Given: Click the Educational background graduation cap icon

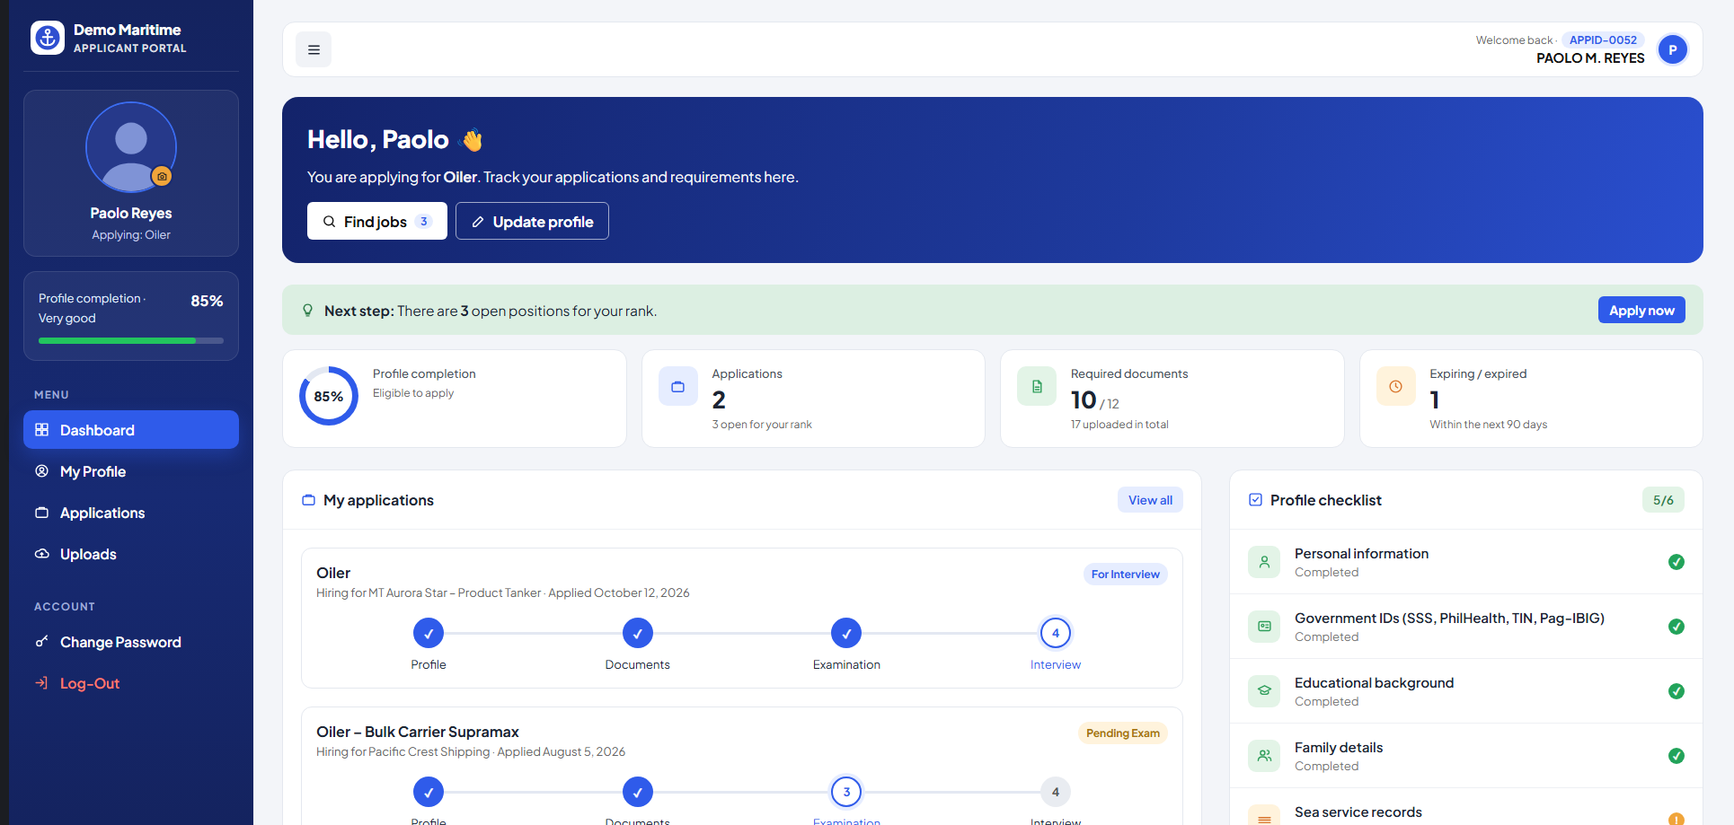Looking at the screenshot, I should tap(1264, 691).
